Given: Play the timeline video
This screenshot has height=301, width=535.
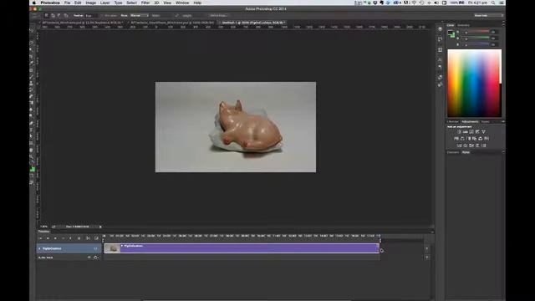Looking at the screenshot, I should (x=55, y=238).
